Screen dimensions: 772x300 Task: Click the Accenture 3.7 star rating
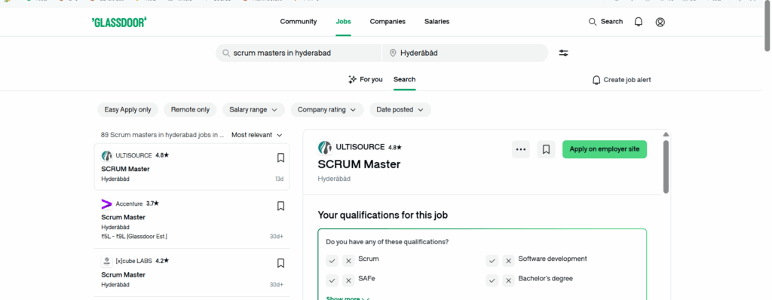pyautogui.click(x=152, y=204)
